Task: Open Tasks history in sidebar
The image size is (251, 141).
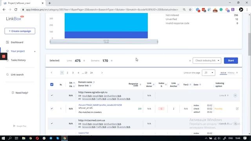Action: pyautogui.click(x=18, y=60)
